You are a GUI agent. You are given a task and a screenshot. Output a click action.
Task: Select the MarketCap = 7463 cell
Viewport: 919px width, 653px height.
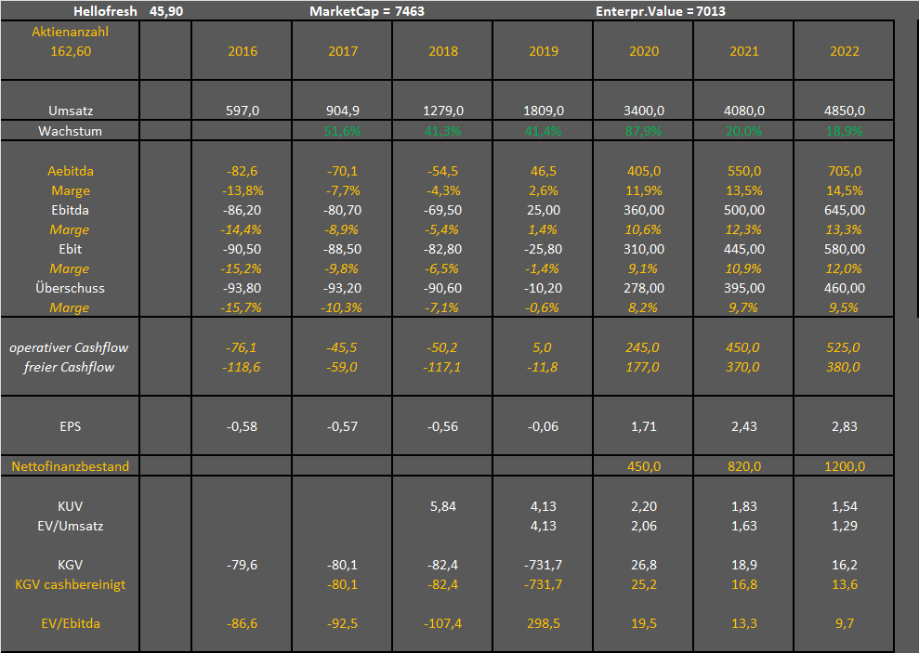[367, 11]
